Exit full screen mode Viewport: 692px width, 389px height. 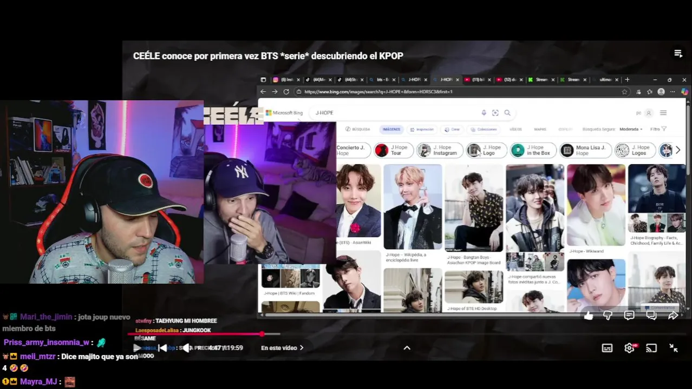[674, 348]
